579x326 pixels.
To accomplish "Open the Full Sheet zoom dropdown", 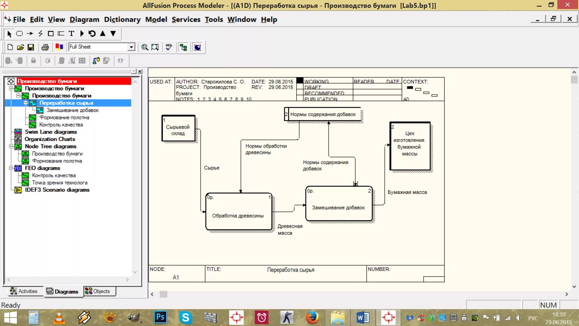I will point(131,47).
